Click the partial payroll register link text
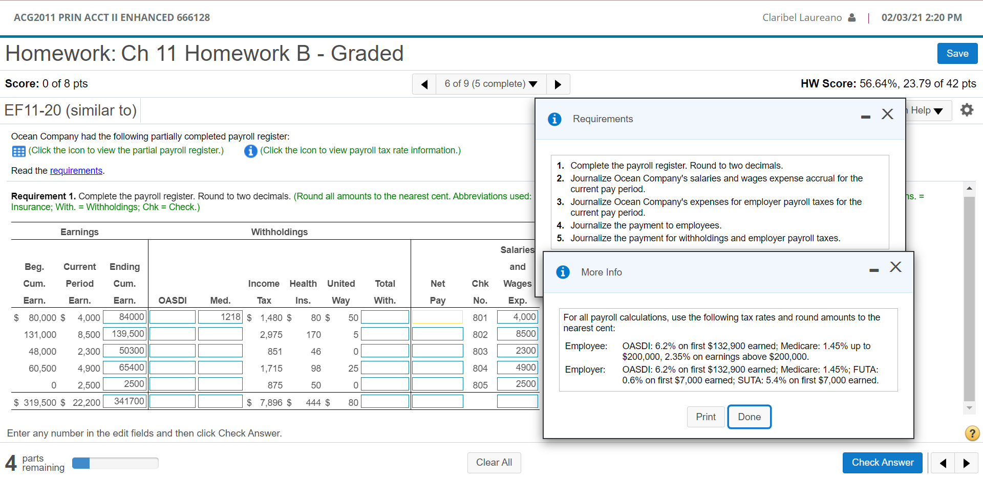 (x=126, y=150)
